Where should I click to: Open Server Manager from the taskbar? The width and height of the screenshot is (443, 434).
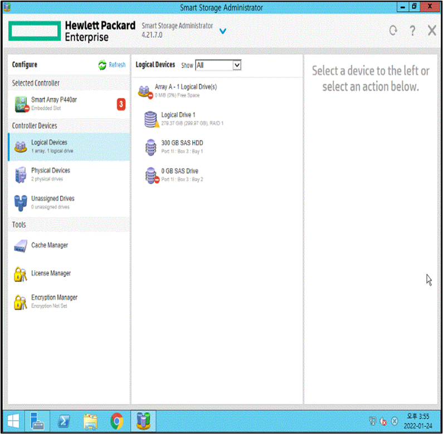(x=37, y=421)
